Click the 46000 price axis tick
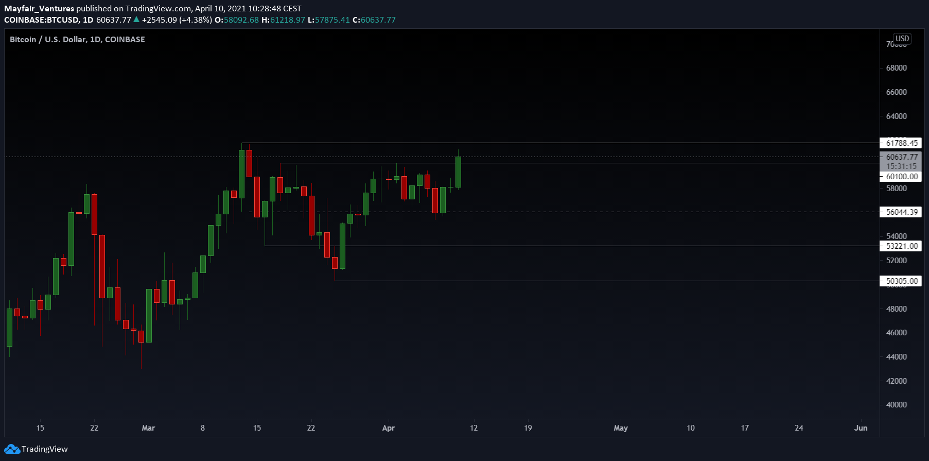 896,333
